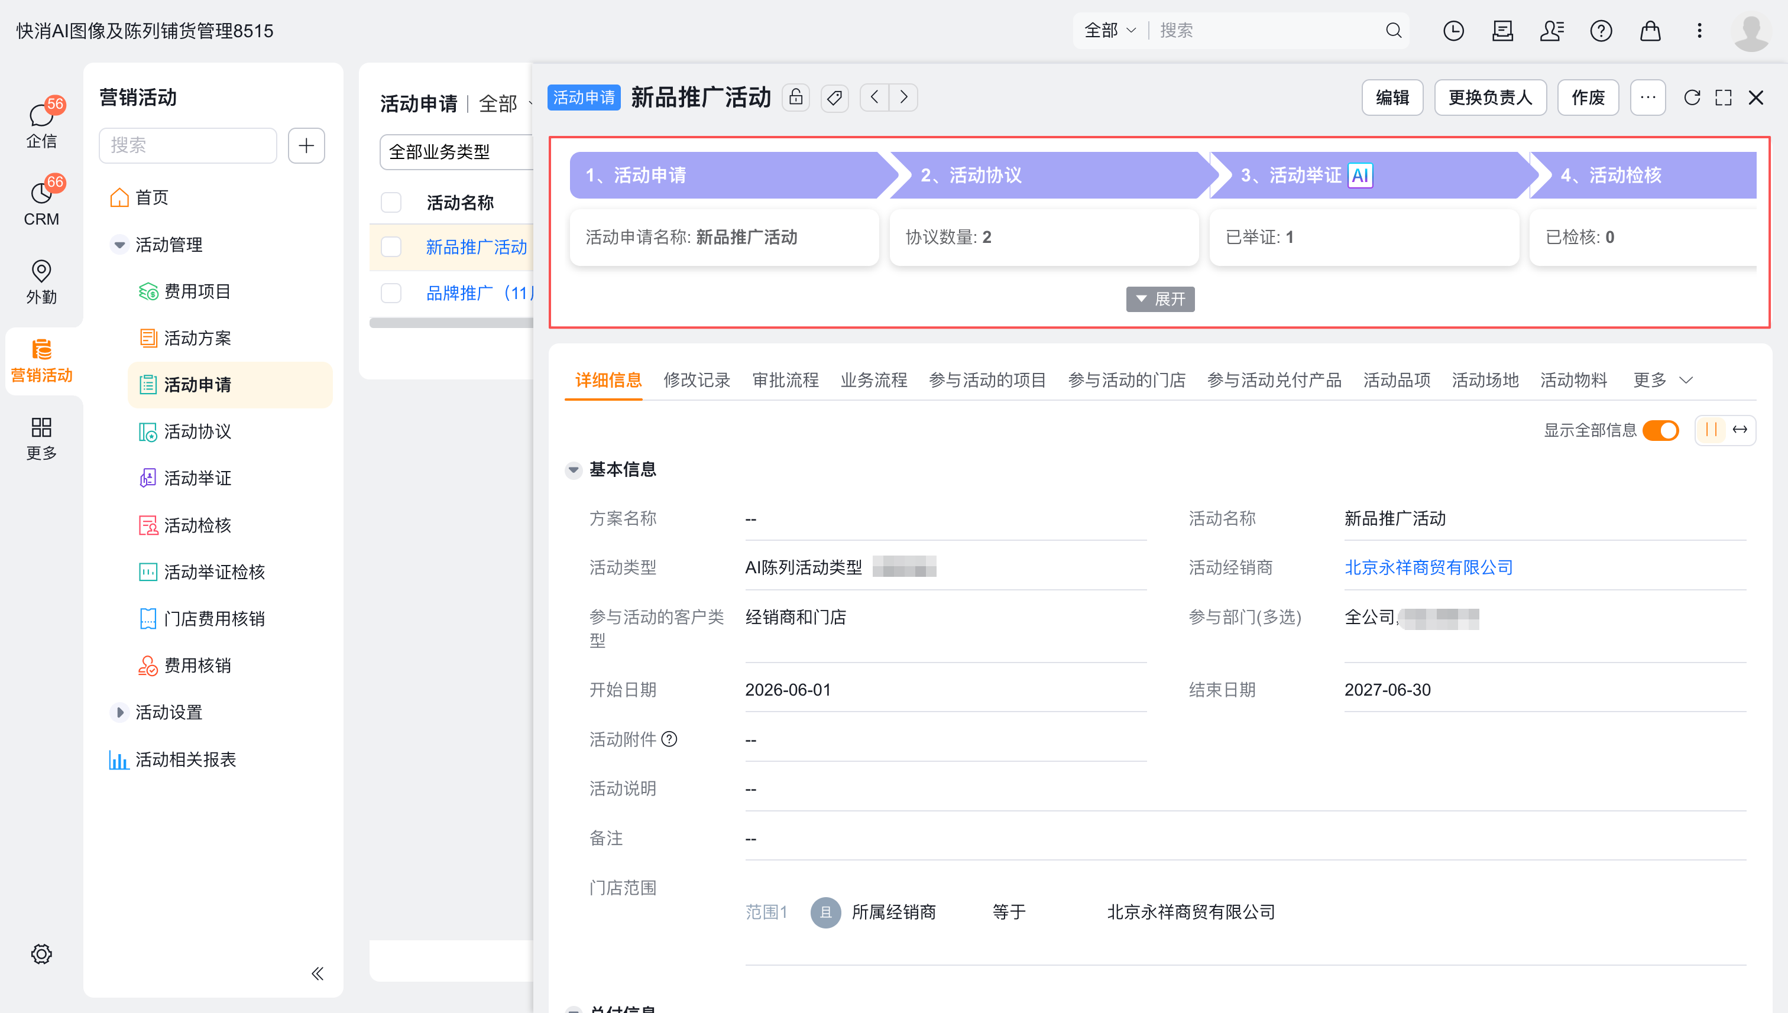Go to the previous record arrow
The height and width of the screenshot is (1013, 1788).
pyautogui.click(x=875, y=98)
